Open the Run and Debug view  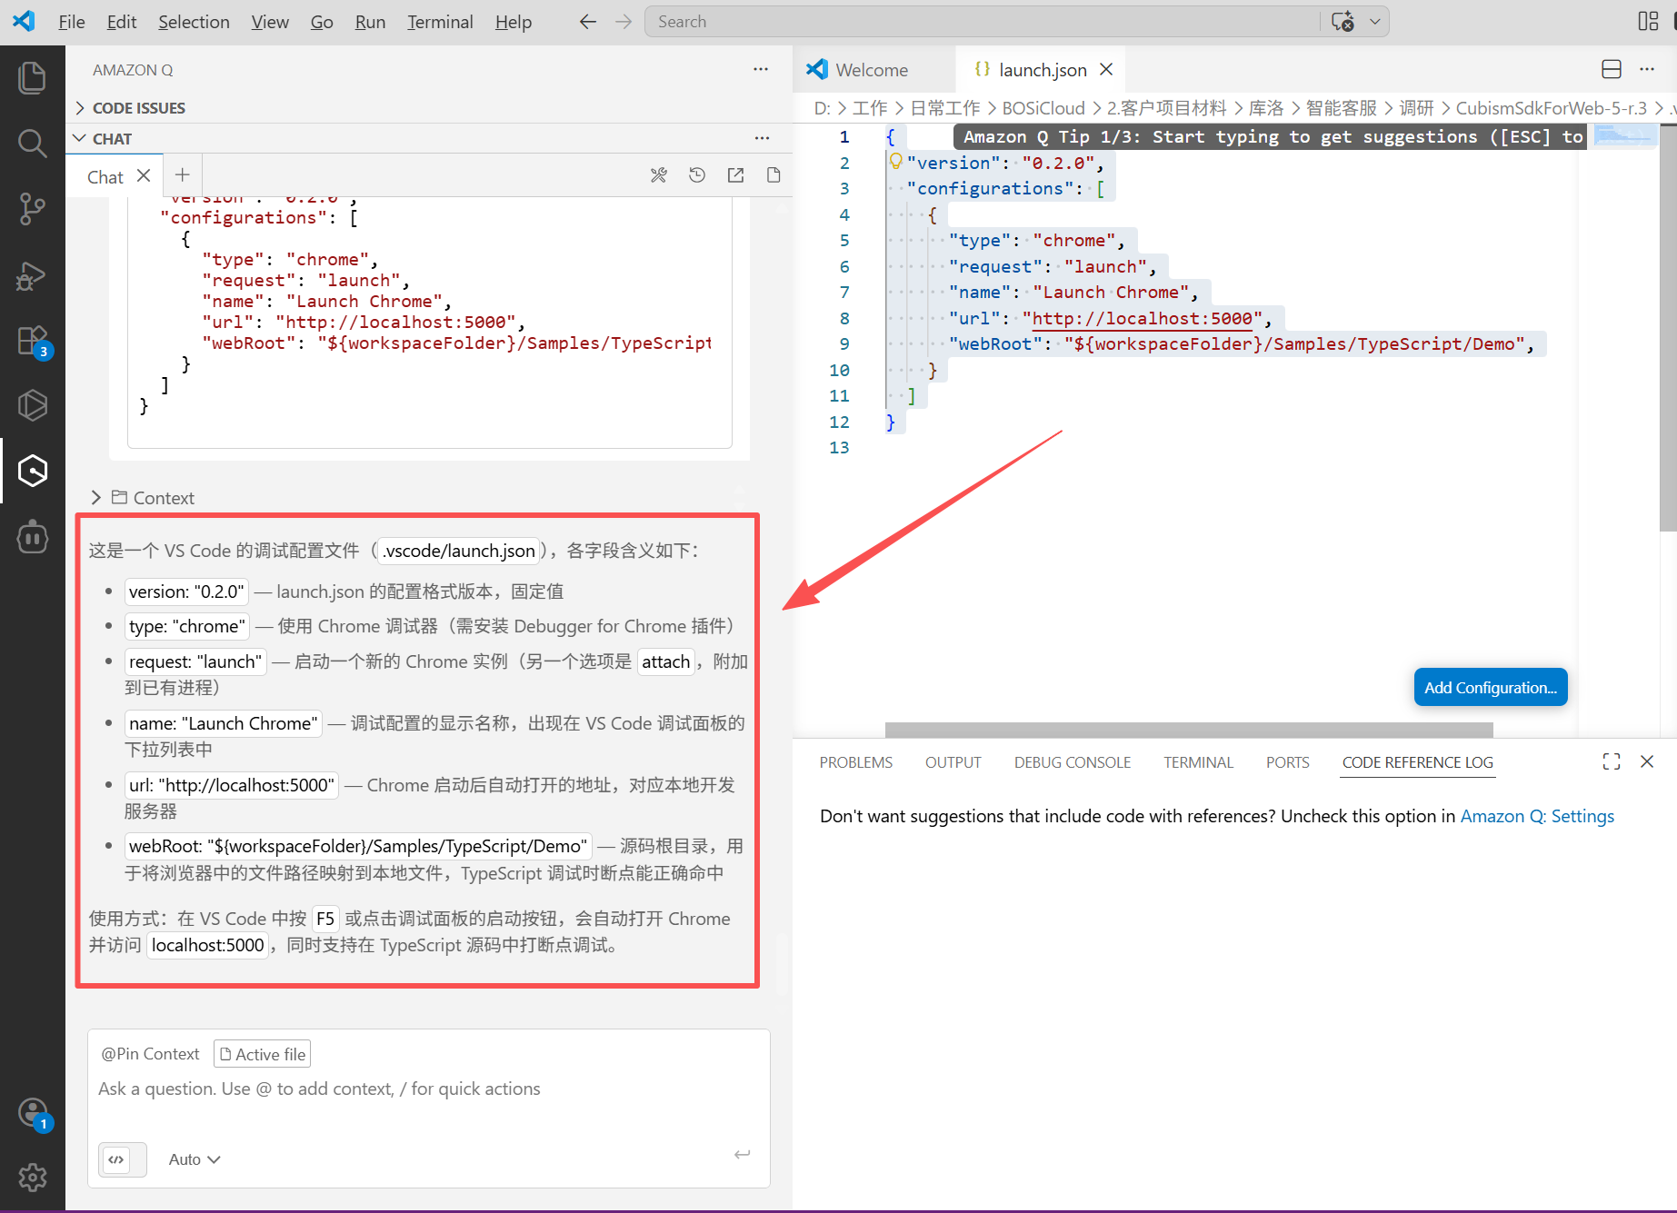coord(32,274)
